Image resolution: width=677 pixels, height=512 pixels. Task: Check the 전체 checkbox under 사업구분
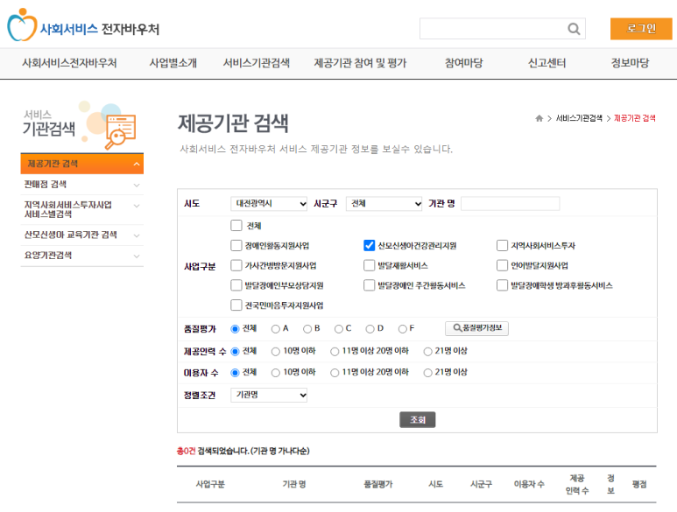click(x=236, y=226)
